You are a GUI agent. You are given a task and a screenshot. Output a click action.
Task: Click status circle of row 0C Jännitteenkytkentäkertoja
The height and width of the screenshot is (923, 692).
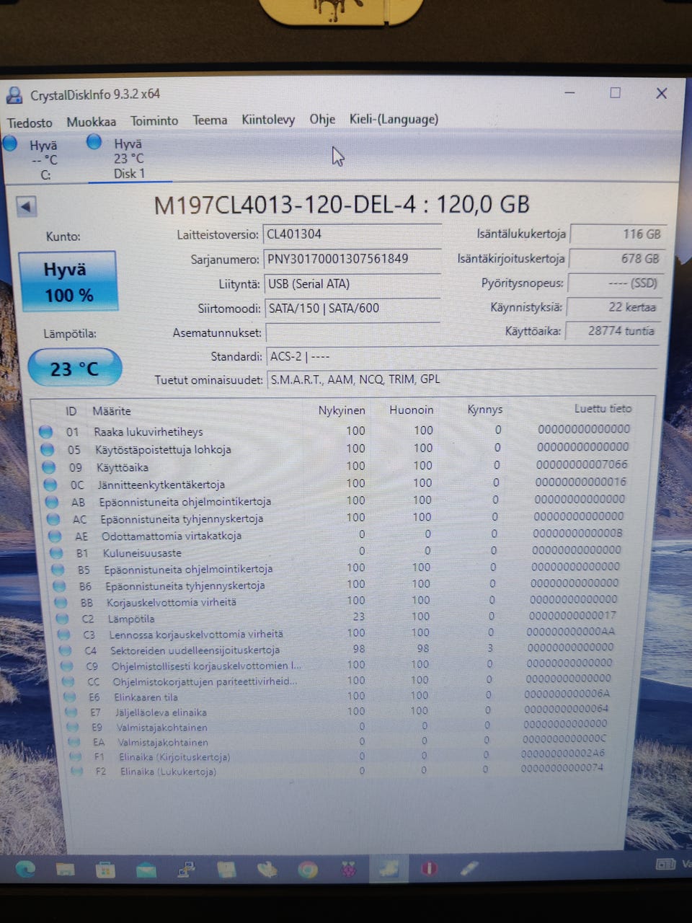(x=50, y=485)
